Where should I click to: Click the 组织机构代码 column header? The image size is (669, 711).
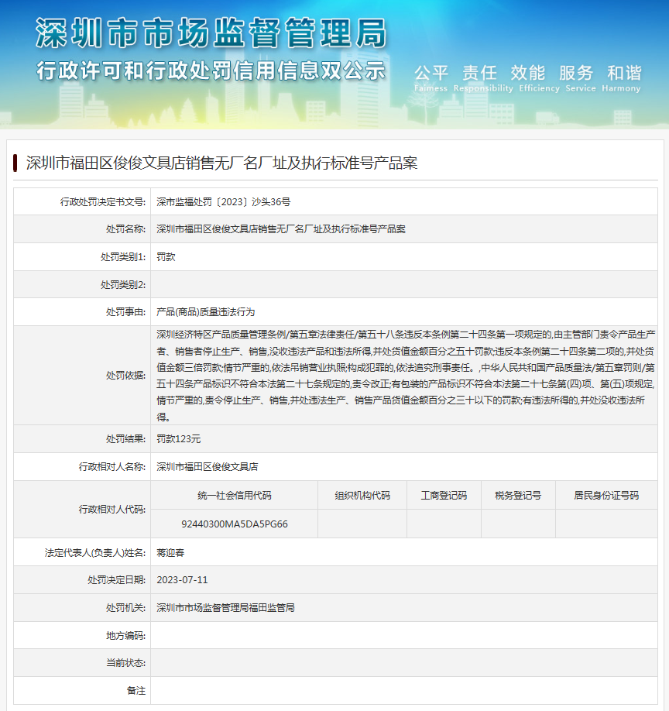362,496
